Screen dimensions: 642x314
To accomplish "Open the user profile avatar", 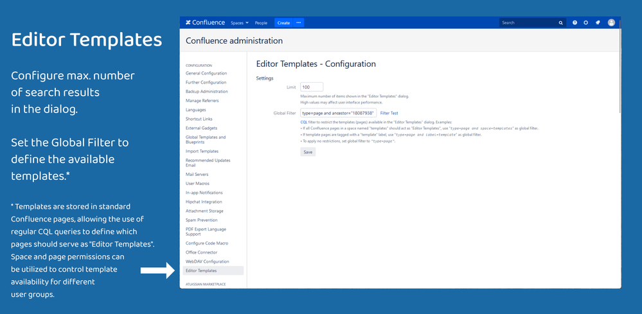I will tap(611, 23).
